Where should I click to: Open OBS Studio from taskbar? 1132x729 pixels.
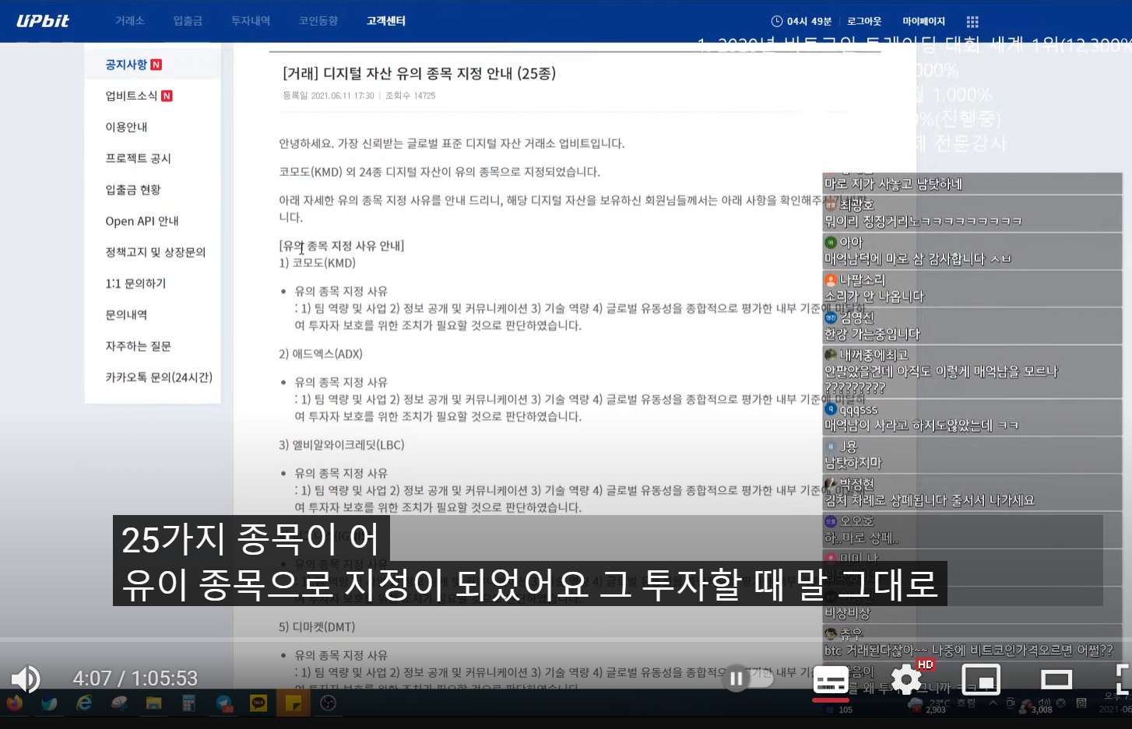[329, 703]
